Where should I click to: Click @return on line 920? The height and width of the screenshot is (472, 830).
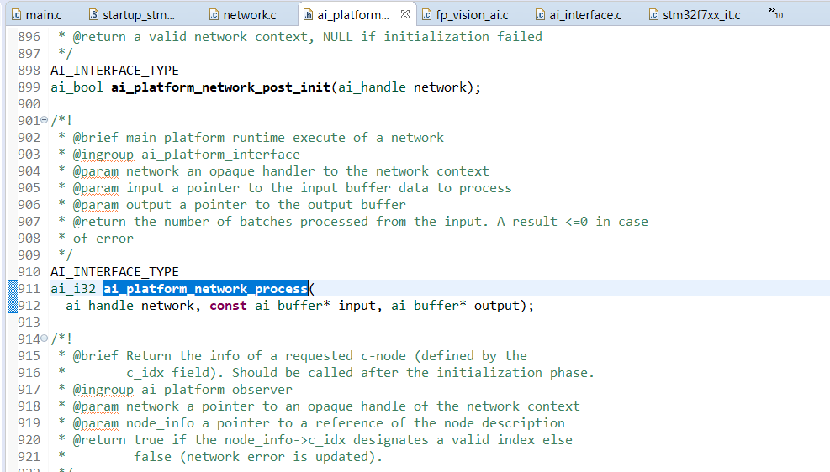[x=99, y=440]
